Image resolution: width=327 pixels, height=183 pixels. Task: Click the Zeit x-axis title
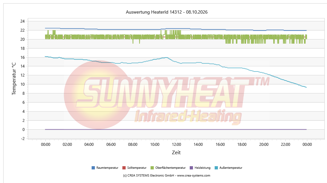click(x=176, y=153)
